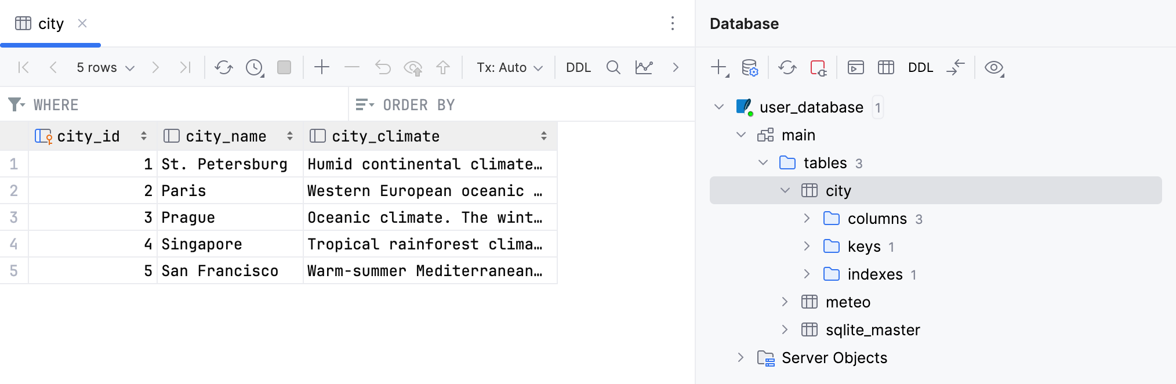Click the Revert Changes undo arrow
1176x384 pixels.
[383, 68]
